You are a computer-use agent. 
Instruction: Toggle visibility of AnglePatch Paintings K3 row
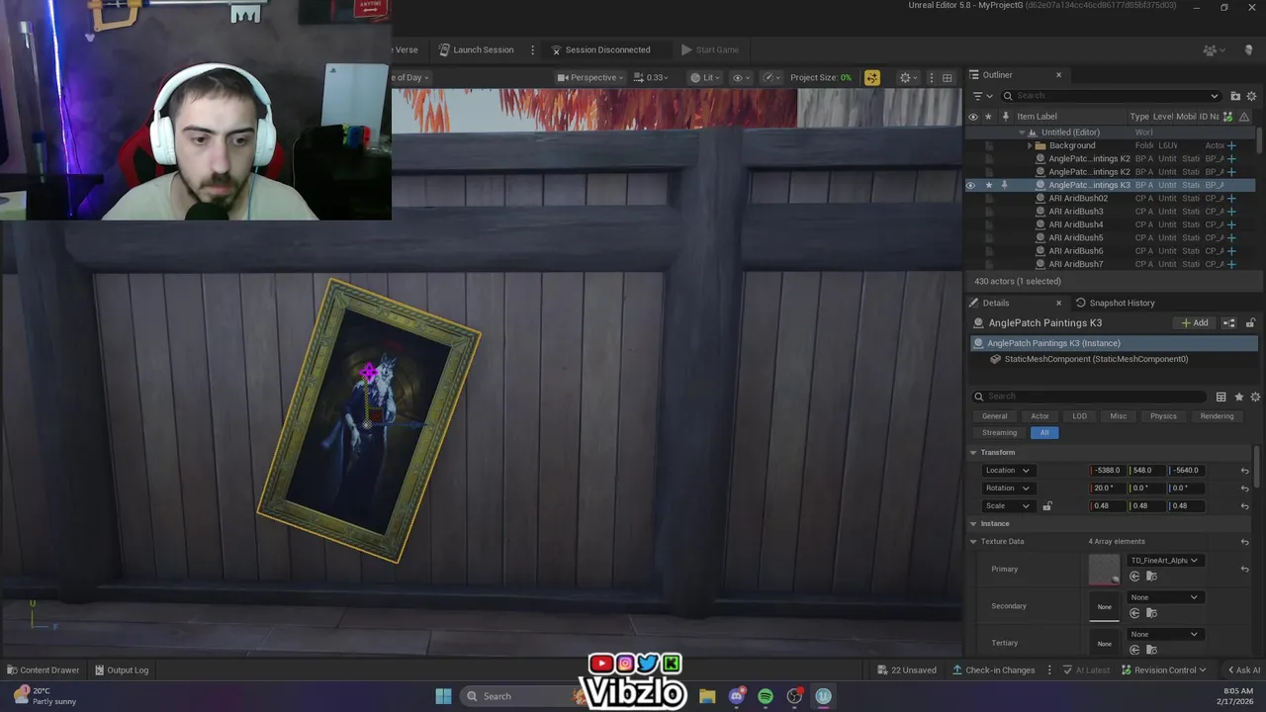[971, 185]
